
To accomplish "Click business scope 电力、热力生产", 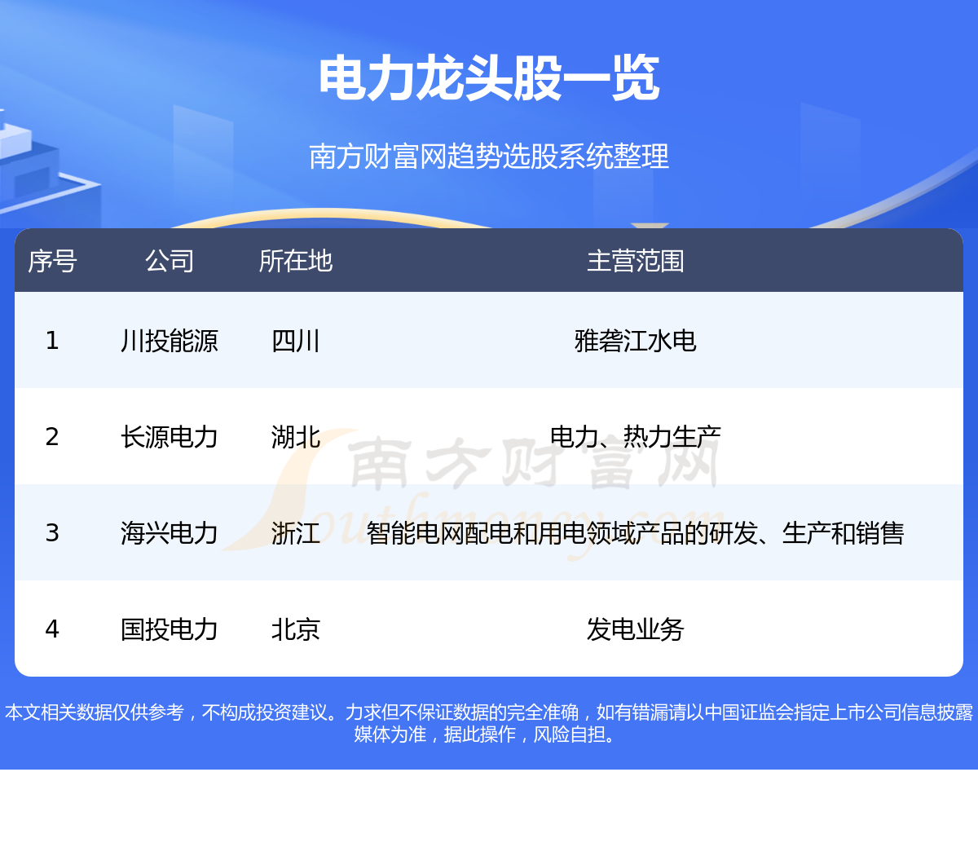I will click(636, 436).
